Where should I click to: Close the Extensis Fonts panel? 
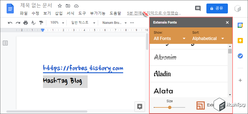click(227, 22)
